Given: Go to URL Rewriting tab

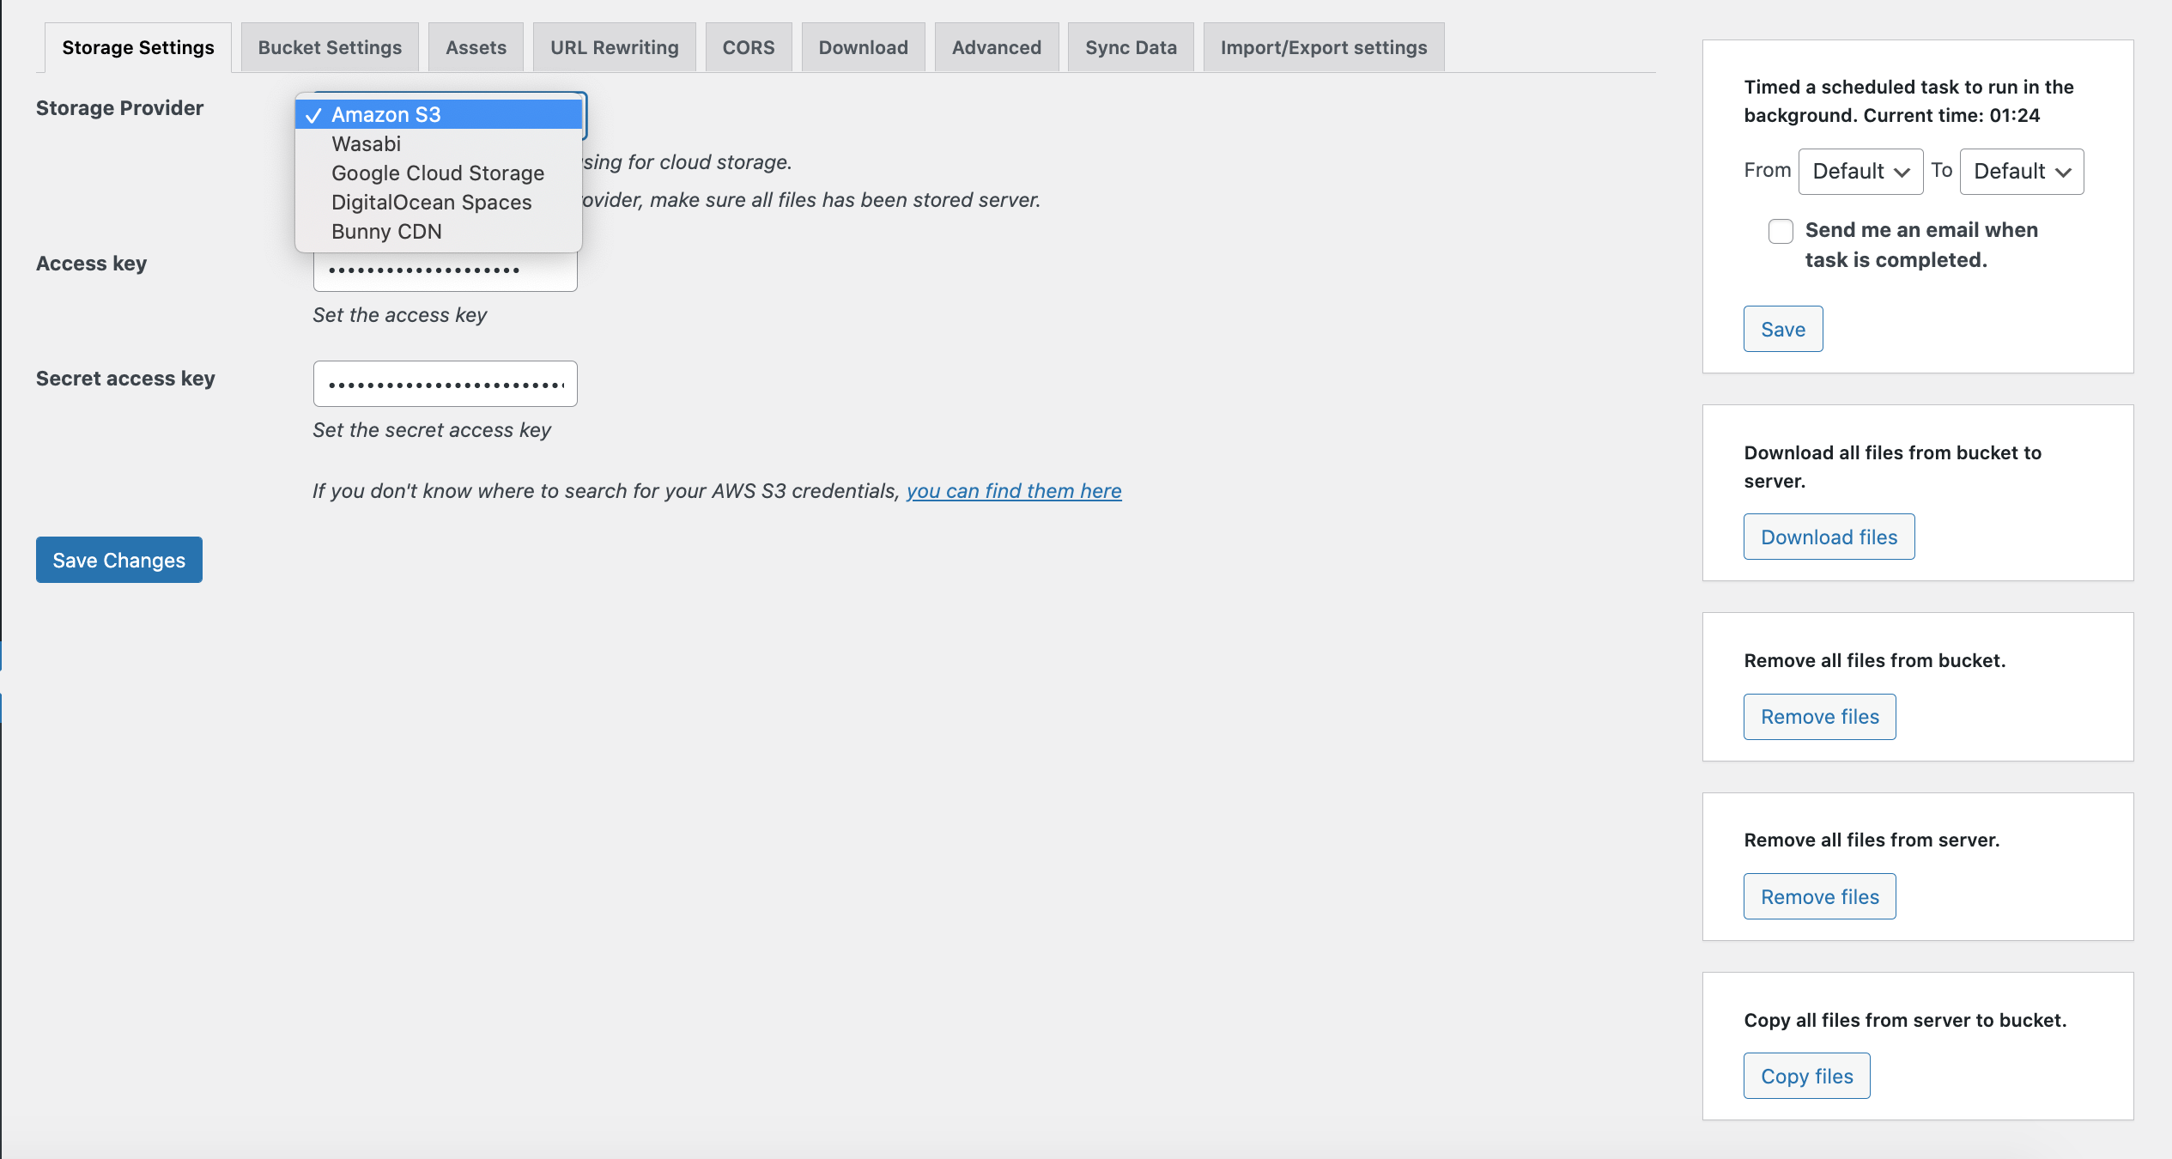Looking at the screenshot, I should coord(614,48).
